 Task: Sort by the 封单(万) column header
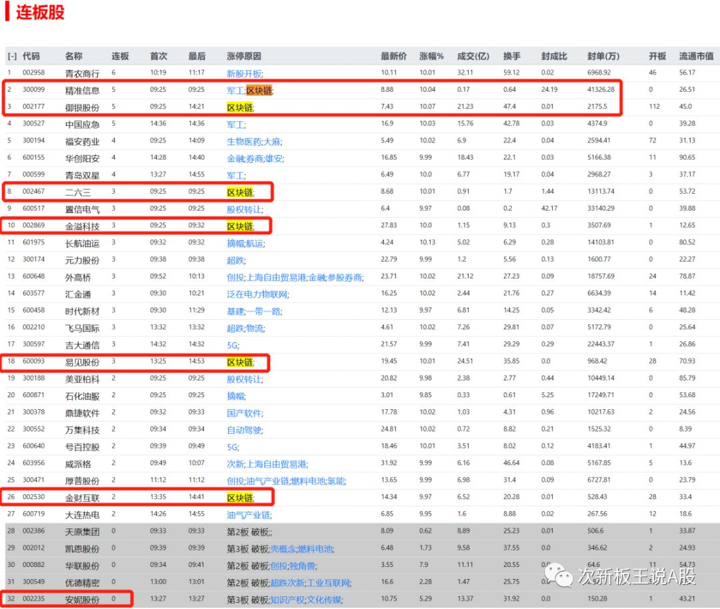(603, 57)
